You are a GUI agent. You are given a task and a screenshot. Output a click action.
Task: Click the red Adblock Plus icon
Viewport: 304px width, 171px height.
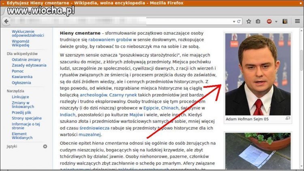[x=269, y=21]
